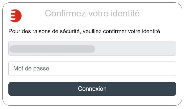Click the Confirmez votre identité heading
Screen dimensions: 189x109
click(x=92, y=13)
